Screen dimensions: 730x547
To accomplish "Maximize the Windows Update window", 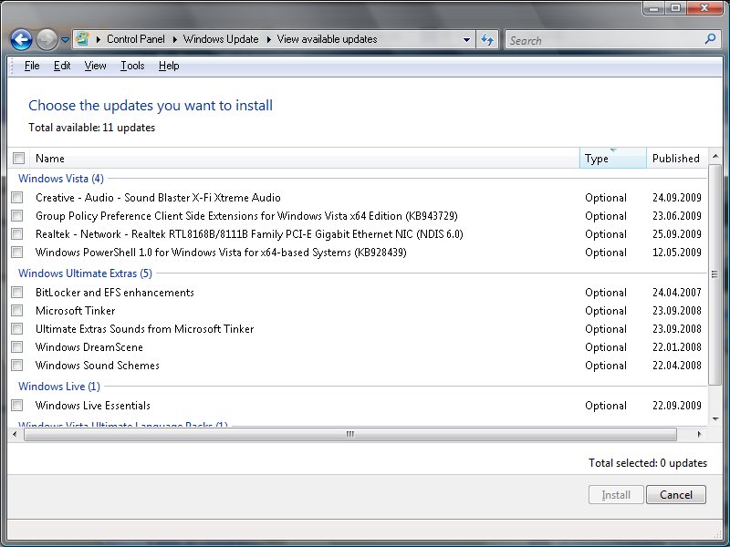I will pyautogui.click(x=675, y=8).
